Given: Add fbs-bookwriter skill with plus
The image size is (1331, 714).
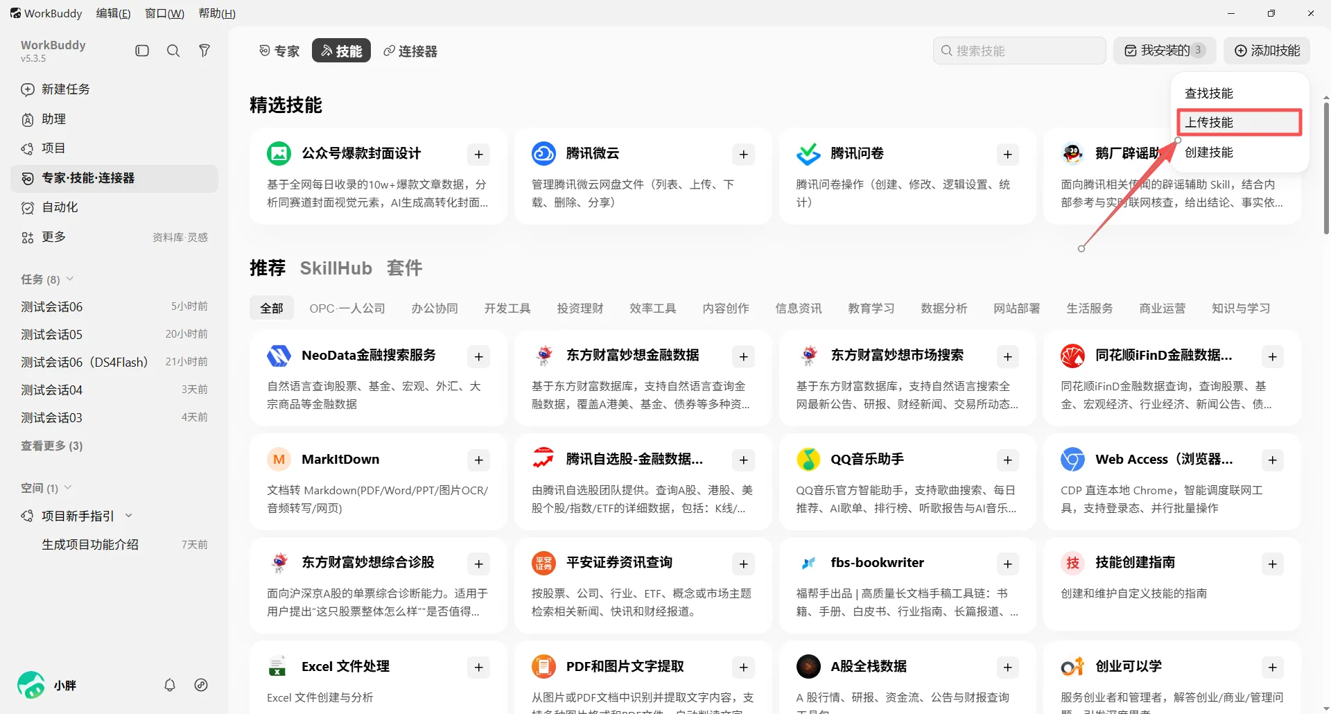Looking at the screenshot, I should [x=1008, y=564].
